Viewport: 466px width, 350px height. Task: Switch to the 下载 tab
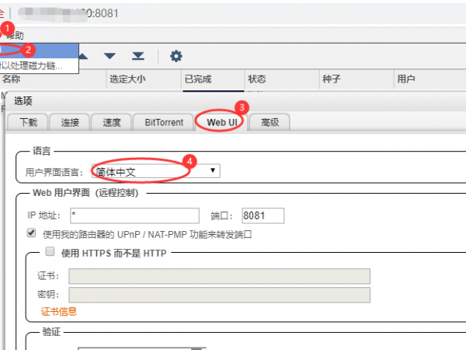(x=28, y=122)
